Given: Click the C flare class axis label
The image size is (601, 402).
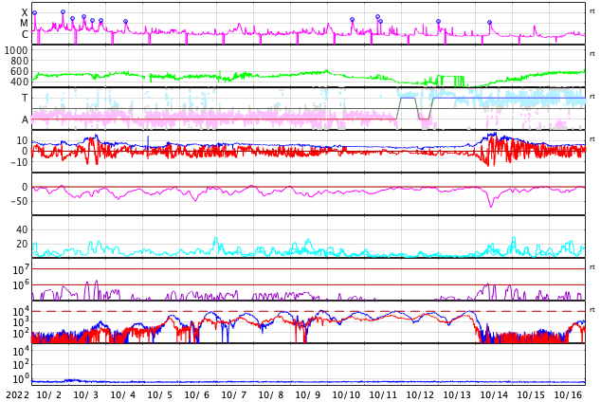Looking at the screenshot, I should (x=25, y=34).
